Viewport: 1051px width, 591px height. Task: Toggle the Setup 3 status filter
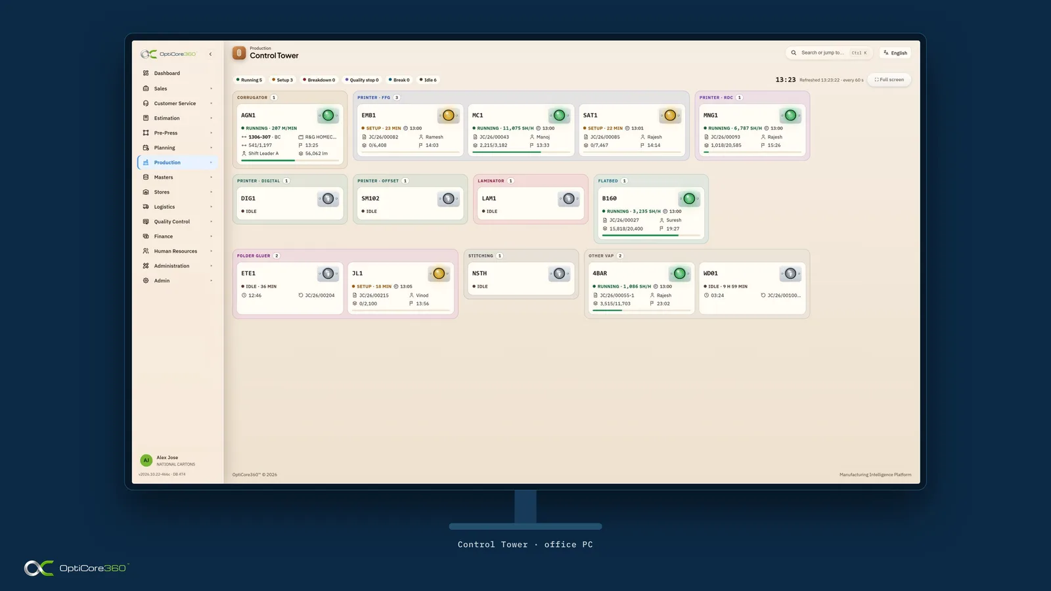(x=282, y=80)
